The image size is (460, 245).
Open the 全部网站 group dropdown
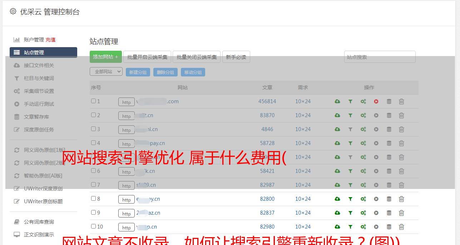tap(106, 72)
